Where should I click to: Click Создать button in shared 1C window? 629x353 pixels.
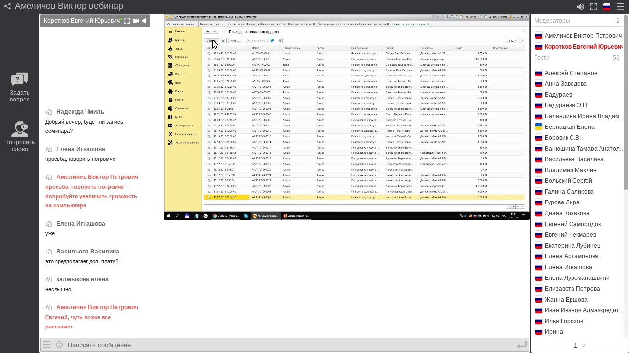(211, 41)
